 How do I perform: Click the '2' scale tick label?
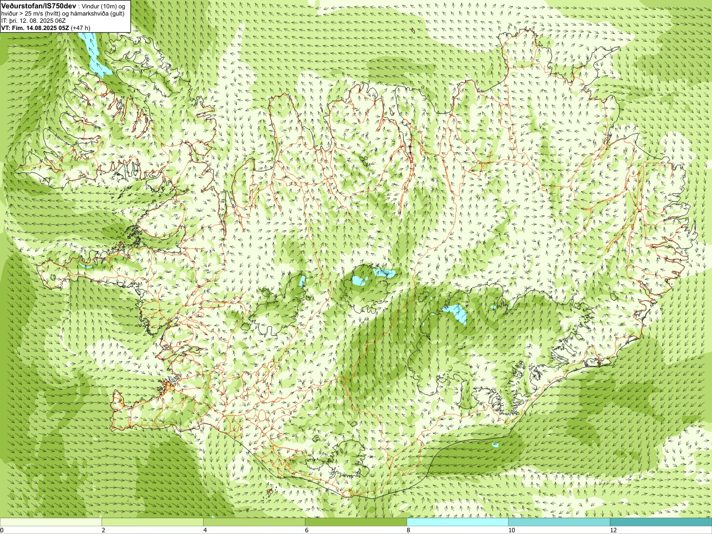103,530
